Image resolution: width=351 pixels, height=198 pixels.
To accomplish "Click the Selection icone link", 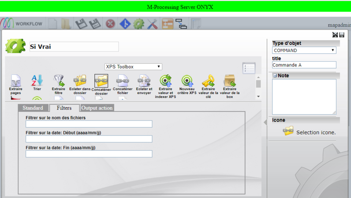I will coord(316,132).
